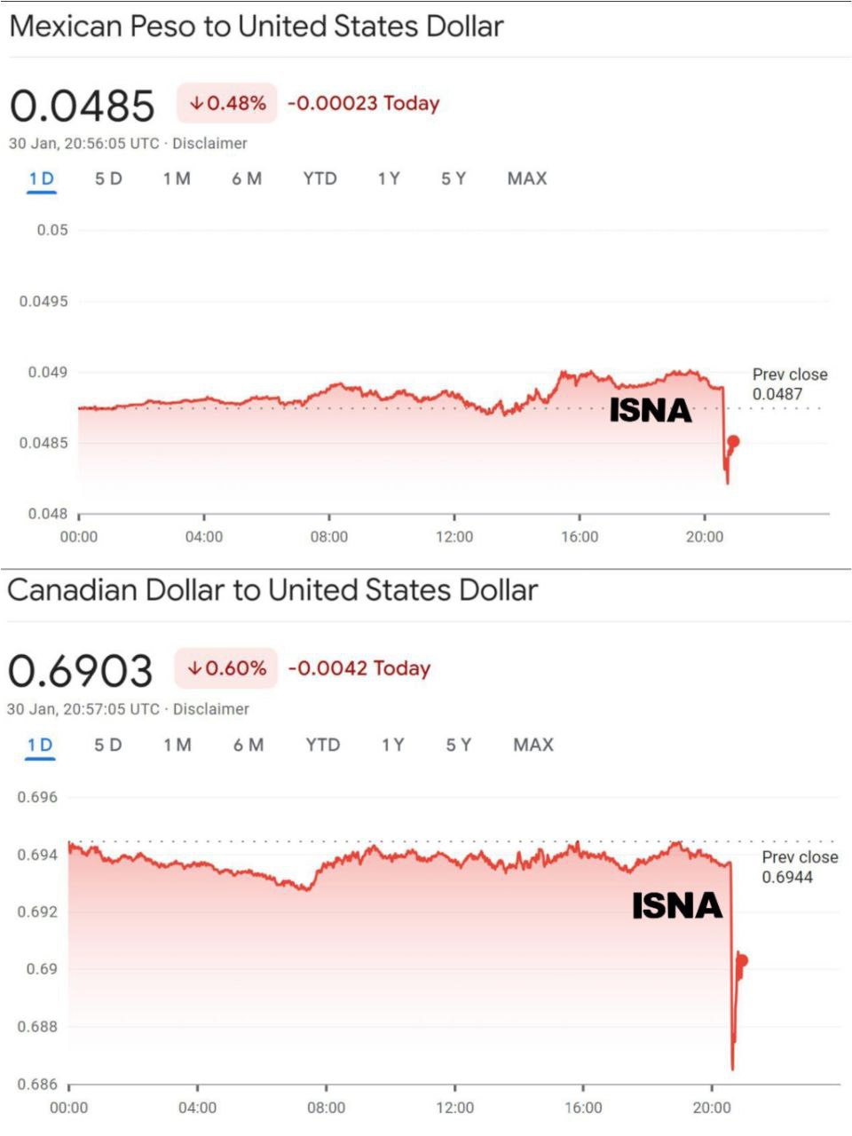The height and width of the screenshot is (1136, 852).
Task: Show 6 M range for Mexican Peso
Action: pyautogui.click(x=247, y=178)
